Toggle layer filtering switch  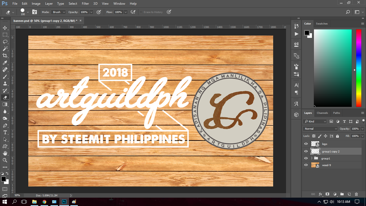(363, 121)
